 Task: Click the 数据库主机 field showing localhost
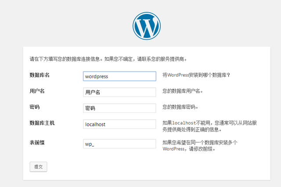(x=119, y=124)
